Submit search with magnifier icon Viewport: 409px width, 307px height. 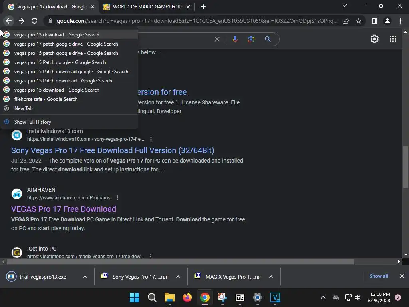point(268,39)
